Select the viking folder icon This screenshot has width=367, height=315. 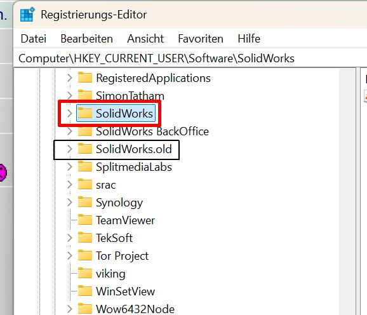point(84,273)
